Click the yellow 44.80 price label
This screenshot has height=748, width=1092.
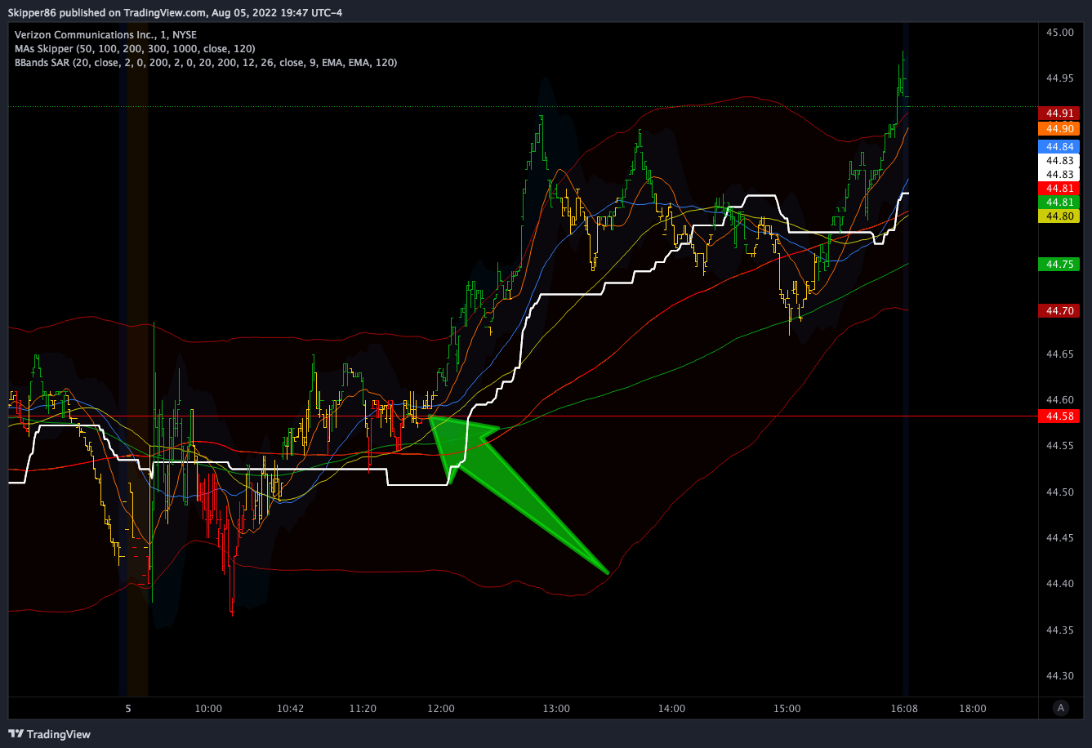pos(1059,216)
